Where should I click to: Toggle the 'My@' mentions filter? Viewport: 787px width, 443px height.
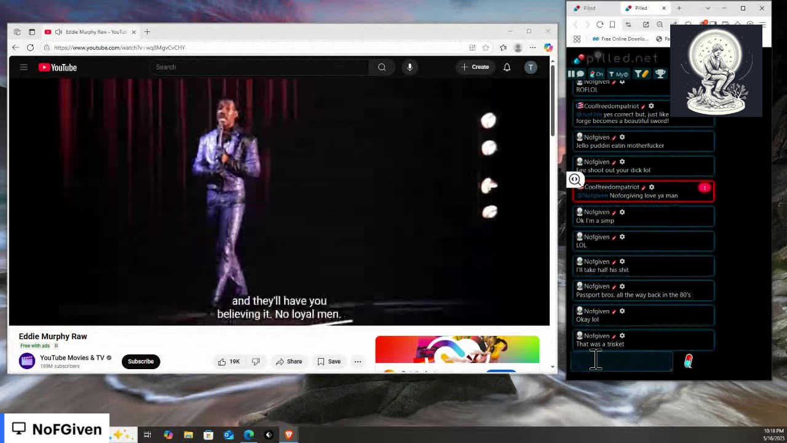coord(619,74)
